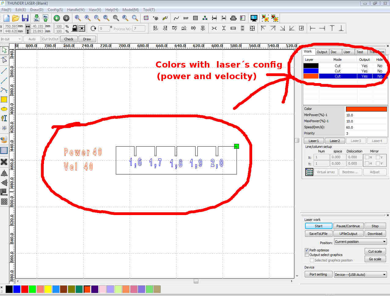Click the Stop button
The image size is (390, 296).
[x=375, y=226]
